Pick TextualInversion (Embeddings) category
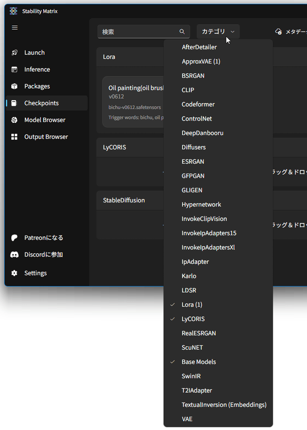Viewport: 307px width, 430px height. click(218, 405)
